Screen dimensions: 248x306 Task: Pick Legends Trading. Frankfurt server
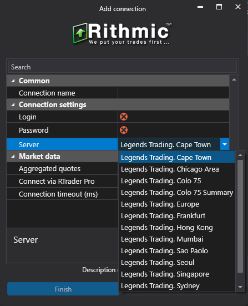pos(177,216)
